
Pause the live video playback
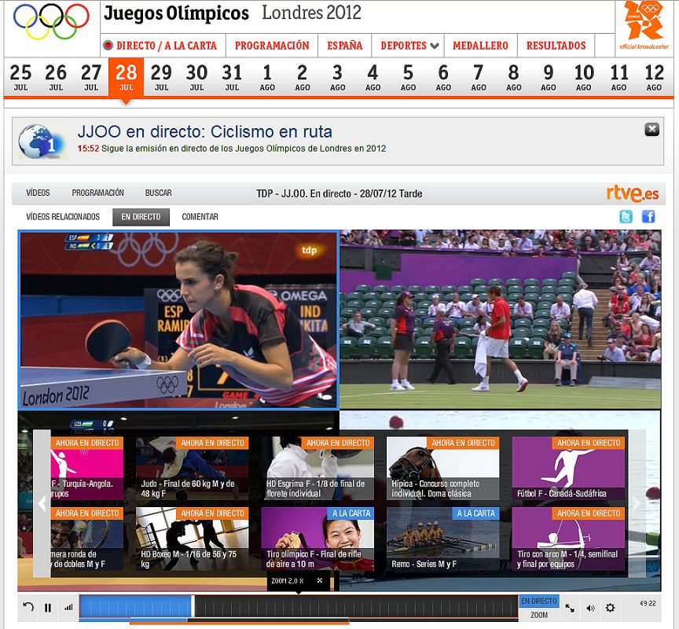click(x=48, y=607)
